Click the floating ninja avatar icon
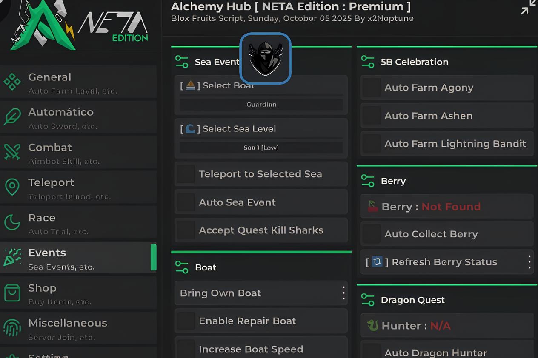 click(x=265, y=58)
